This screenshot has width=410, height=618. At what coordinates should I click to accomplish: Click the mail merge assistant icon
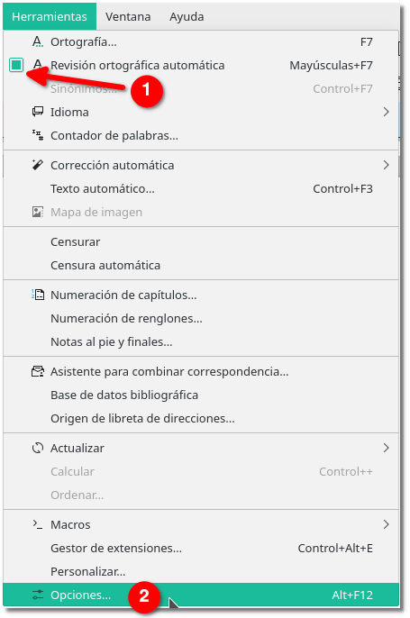click(x=38, y=371)
